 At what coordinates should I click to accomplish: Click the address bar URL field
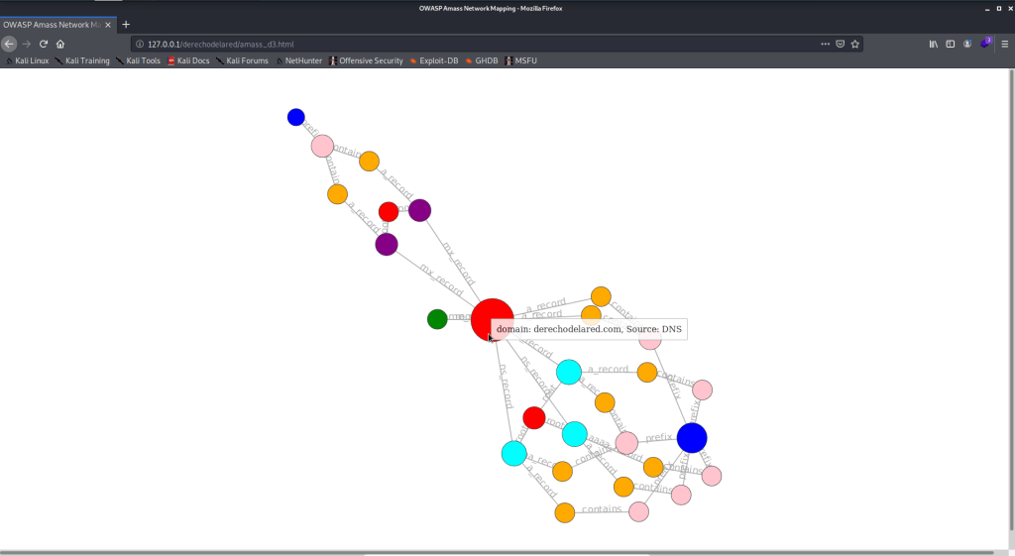pyautogui.click(x=446, y=44)
